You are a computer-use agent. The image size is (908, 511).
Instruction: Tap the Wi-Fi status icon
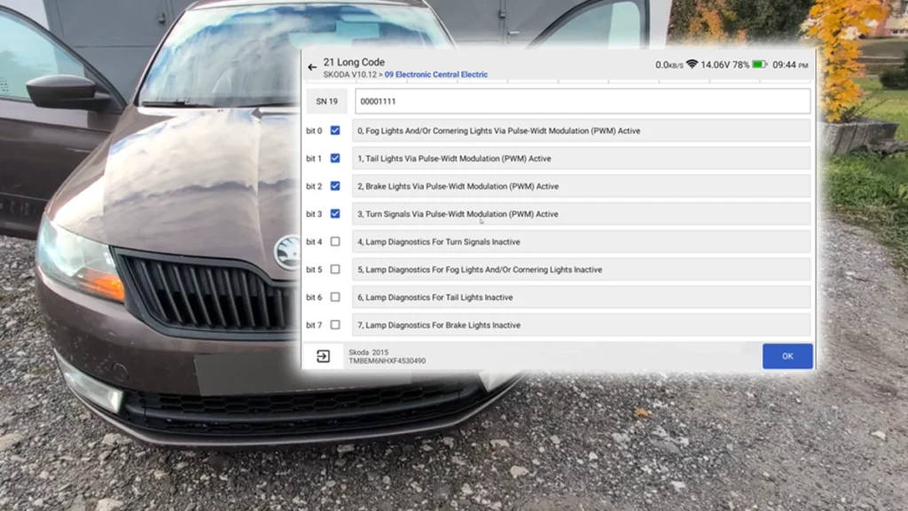(x=692, y=64)
